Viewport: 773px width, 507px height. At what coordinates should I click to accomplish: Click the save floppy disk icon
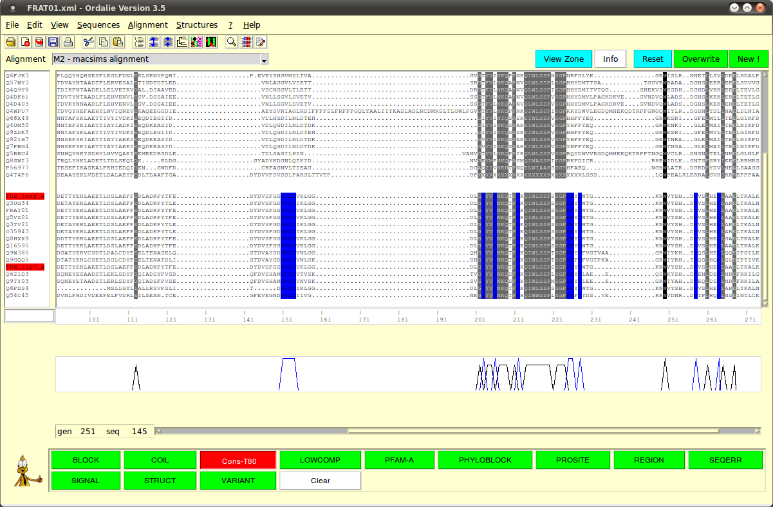pos(53,42)
